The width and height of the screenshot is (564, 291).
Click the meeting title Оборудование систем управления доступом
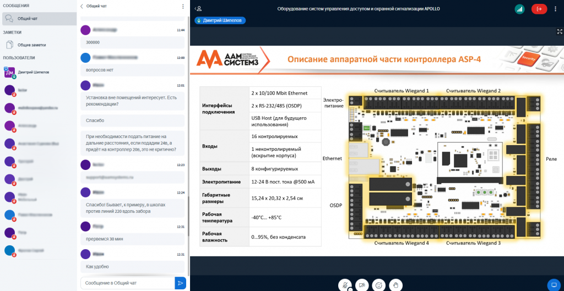(x=359, y=9)
